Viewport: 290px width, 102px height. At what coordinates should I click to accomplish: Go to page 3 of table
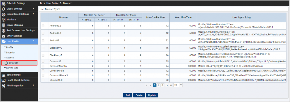point(162,85)
